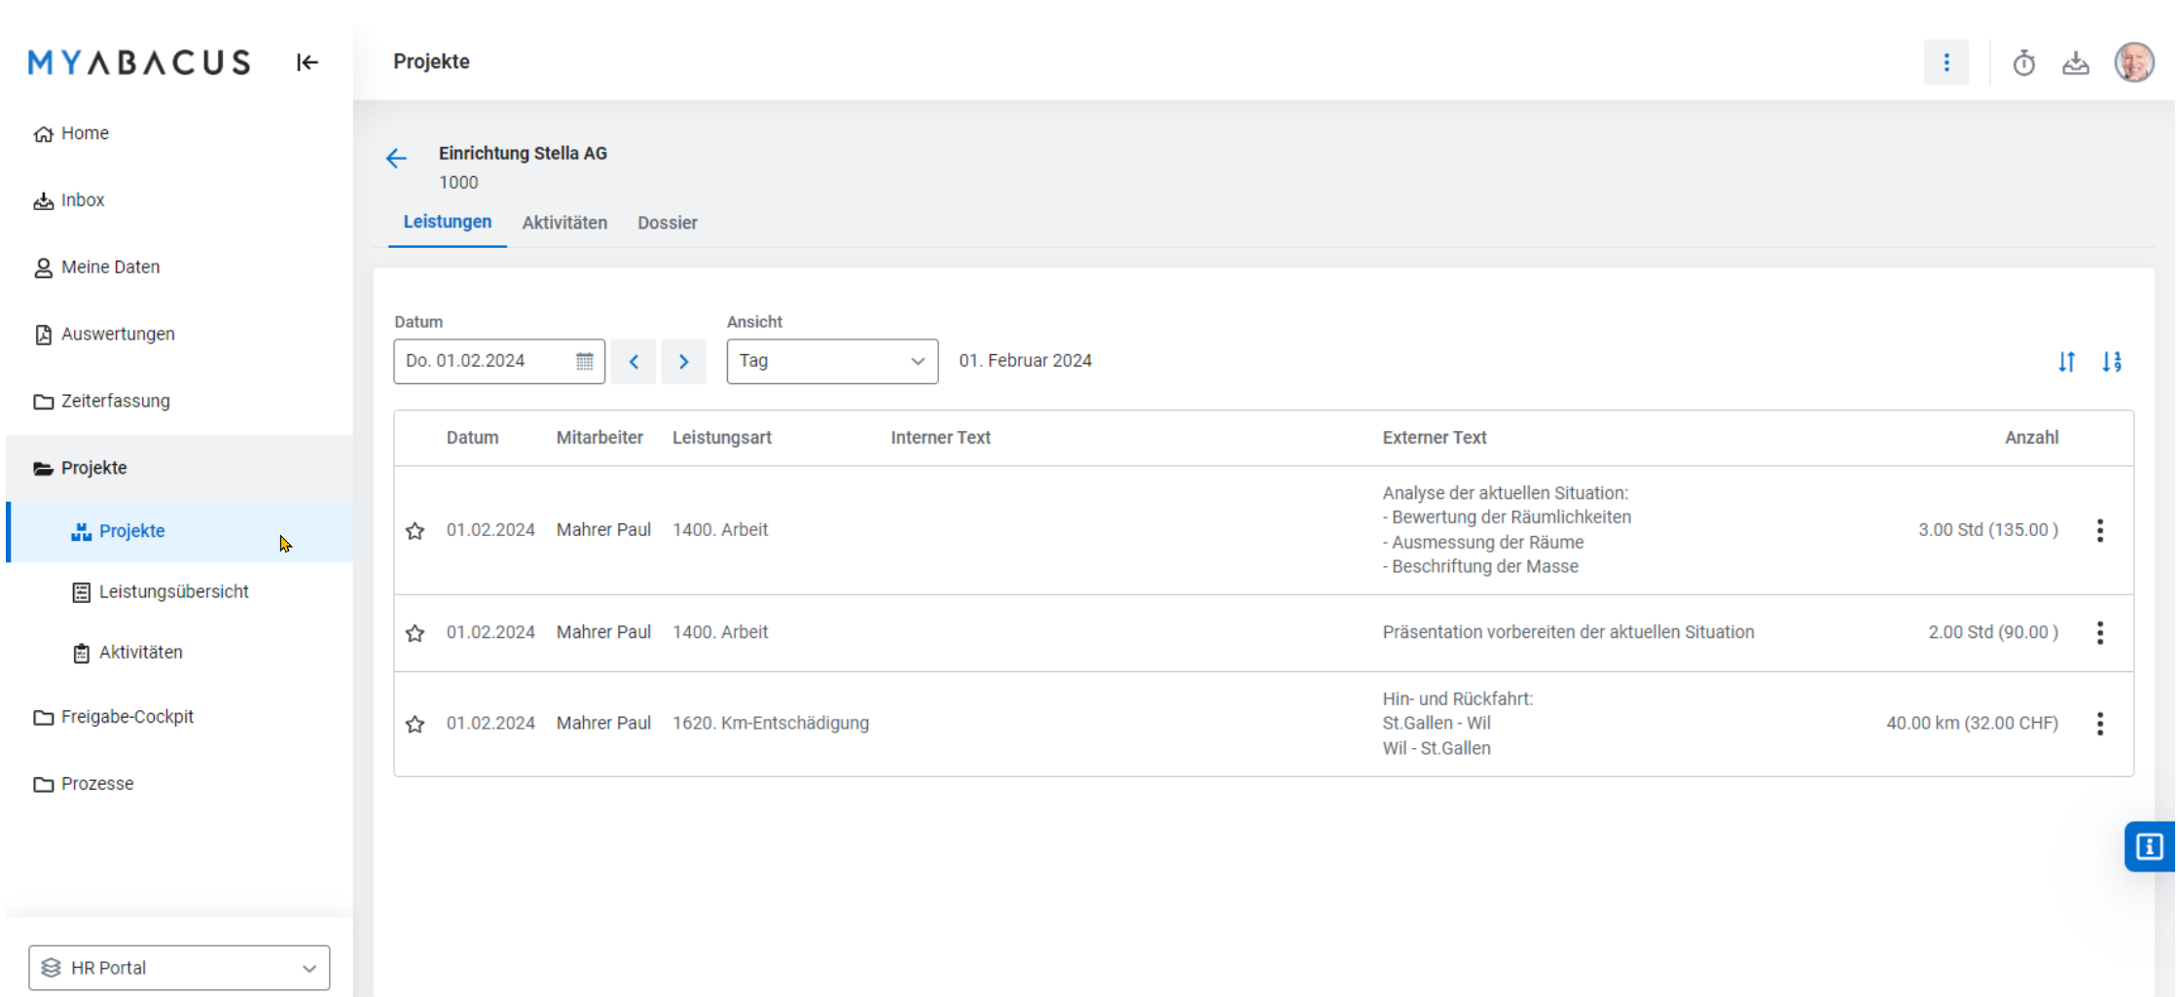Star the 3.00 Std Arbeit entry

coord(416,531)
